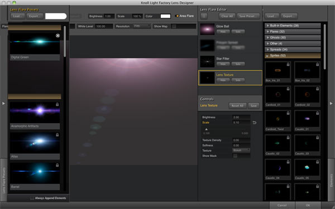
Task: Click the lock icon on Barrel preset
Action: pyautogui.click(x=58, y=165)
